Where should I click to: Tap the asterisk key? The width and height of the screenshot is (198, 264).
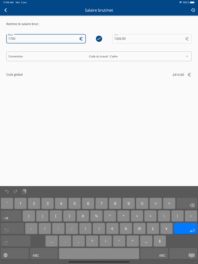(123, 216)
